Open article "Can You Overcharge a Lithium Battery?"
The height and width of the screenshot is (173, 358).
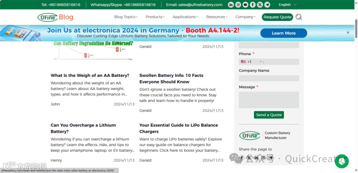click(x=83, y=128)
